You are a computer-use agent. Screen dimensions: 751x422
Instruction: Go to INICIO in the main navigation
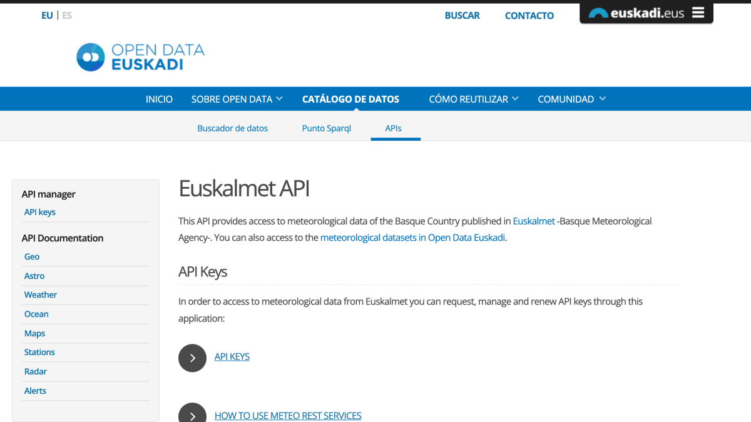159,99
